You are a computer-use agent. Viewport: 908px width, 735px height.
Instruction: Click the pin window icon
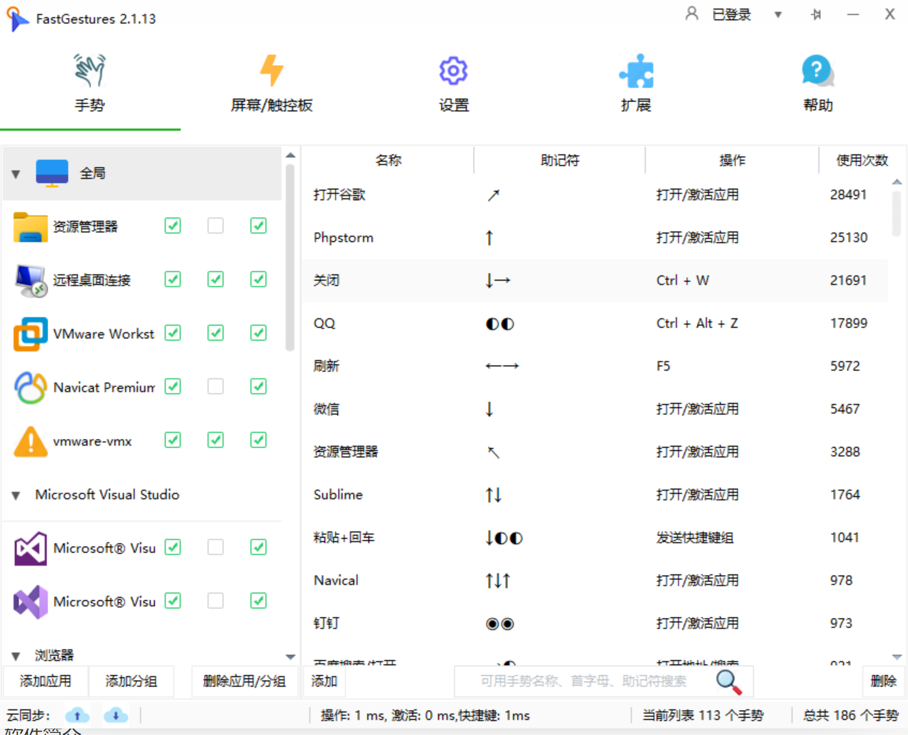pyautogui.click(x=816, y=14)
